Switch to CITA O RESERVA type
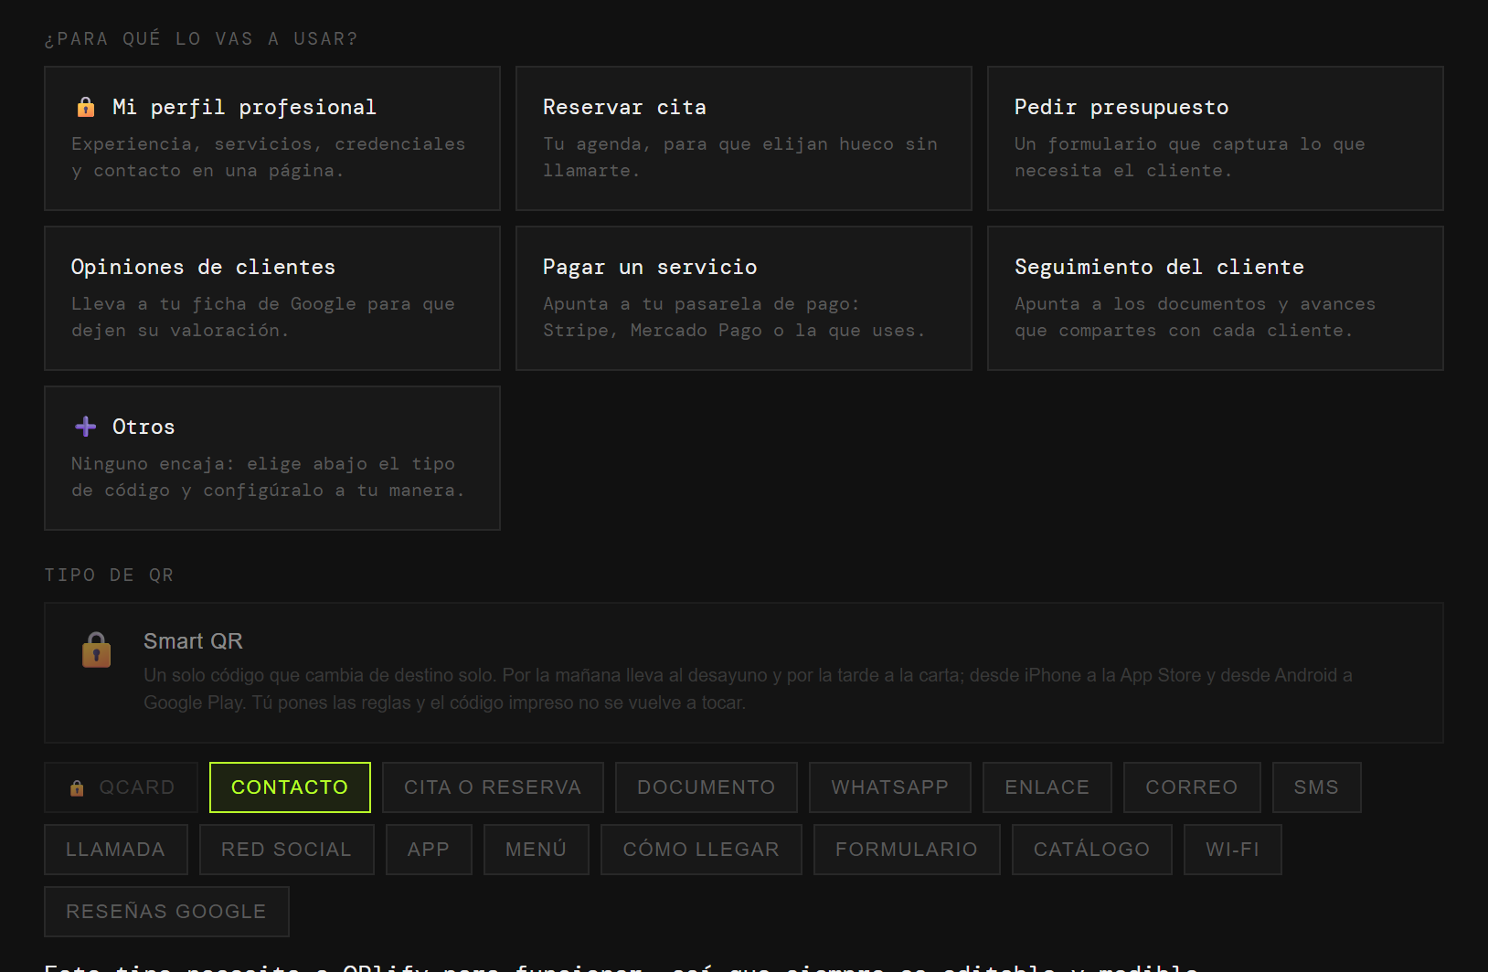Viewport: 1488px width, 972px height. (493, 787)
